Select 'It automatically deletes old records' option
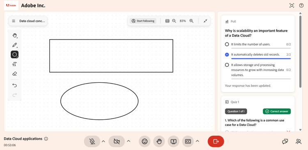308x150 pixels. click(227, 55)
